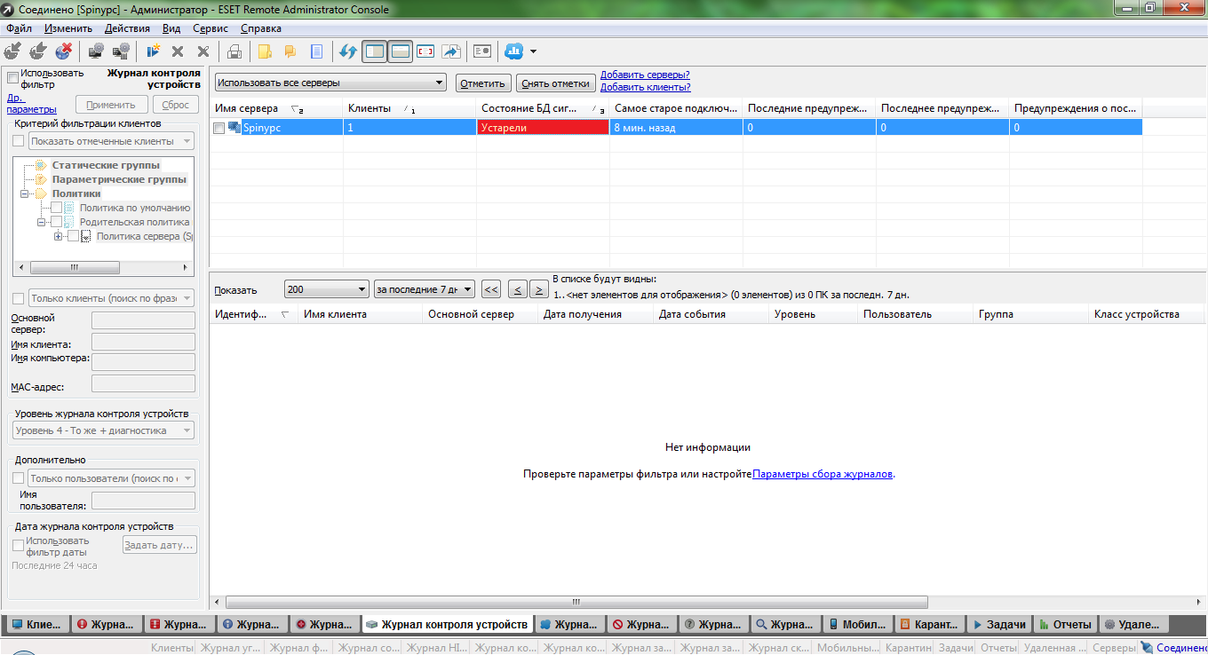Click the 'Отметить' button
This screenshot has height=655, width=1208.
[x=483, y=83]
